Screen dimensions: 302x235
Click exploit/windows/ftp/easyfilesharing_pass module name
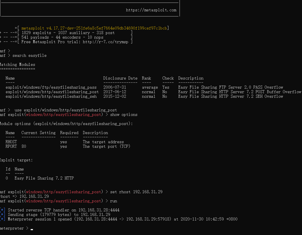[x=51, y=87]
